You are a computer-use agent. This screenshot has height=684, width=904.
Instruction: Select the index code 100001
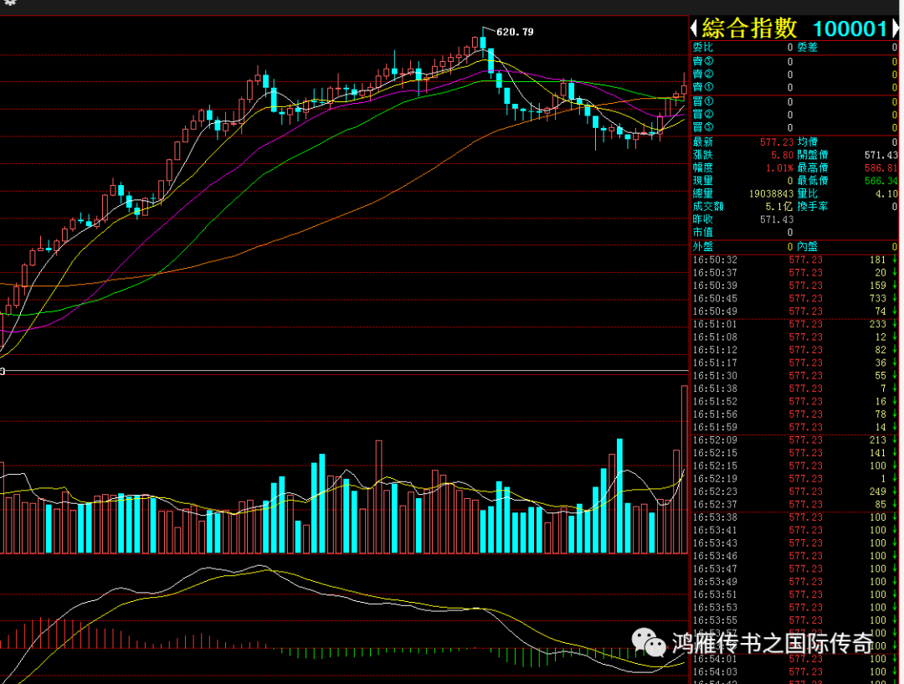(x=850, y=28)
